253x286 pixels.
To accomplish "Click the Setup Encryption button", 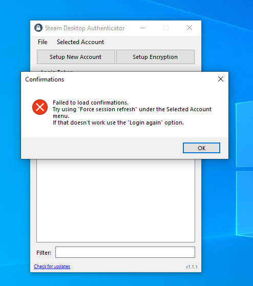I will pos(155,57).
